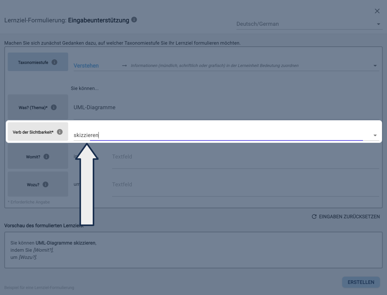Image resolution: width=387 pixels, height=295 pixels.
Task: Click info icon next to Womit?
Action: pyautogui.click(x=46, y=157)
